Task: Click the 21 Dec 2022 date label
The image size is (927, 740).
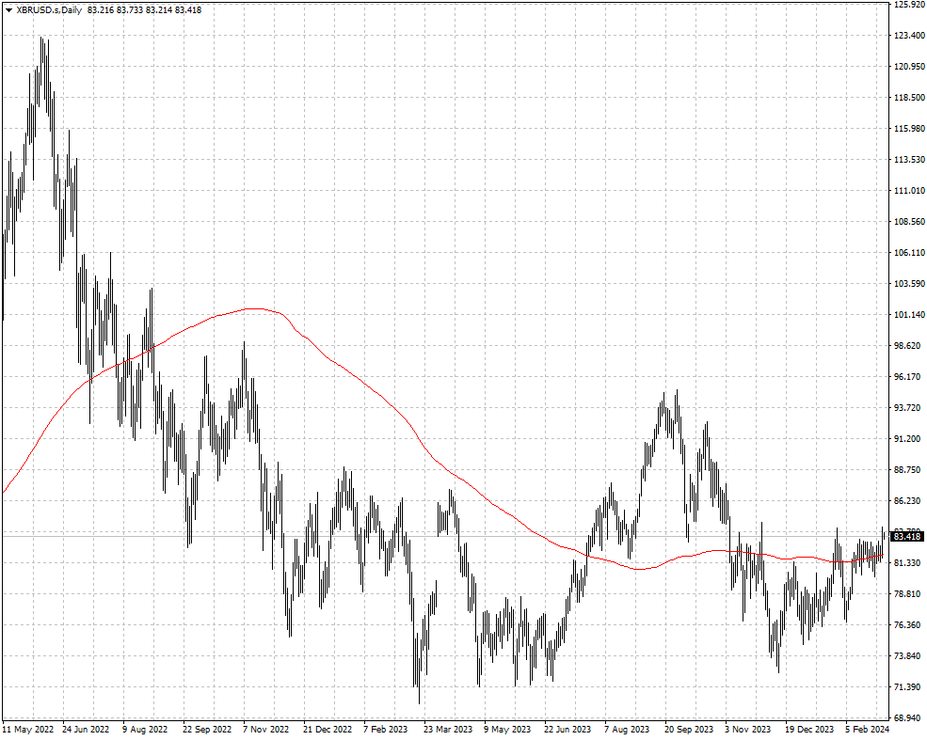Action: tap(327, 730)
